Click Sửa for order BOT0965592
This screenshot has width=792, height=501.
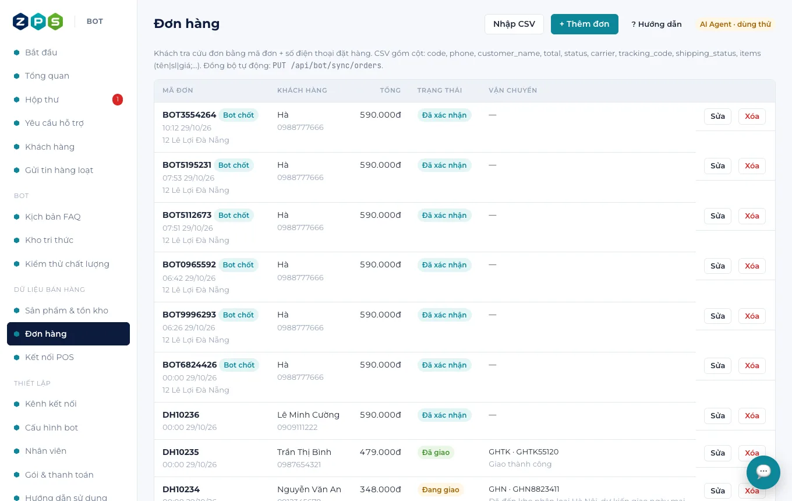tap(717, 266)
